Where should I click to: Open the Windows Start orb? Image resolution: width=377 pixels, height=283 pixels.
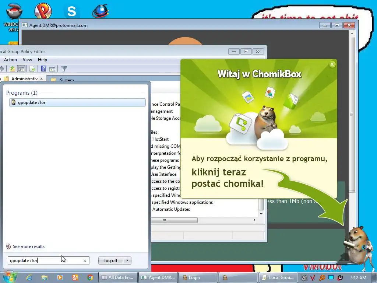point(10,277)
